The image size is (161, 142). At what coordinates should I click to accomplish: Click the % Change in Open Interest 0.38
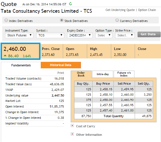click(x=61, y=118)
